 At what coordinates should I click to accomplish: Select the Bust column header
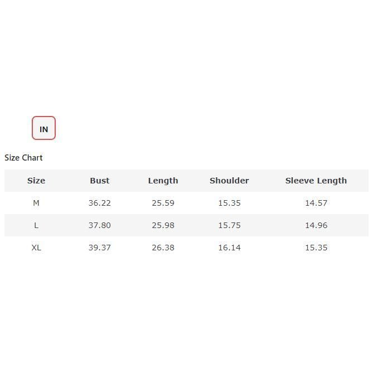click(x=100, y=181)
